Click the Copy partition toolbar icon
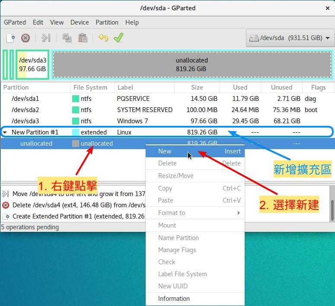335x306 pixels. 67,38
